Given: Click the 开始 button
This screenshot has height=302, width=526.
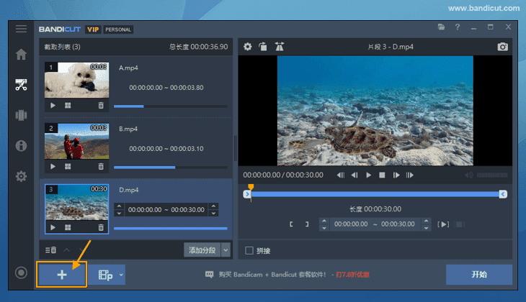Looking at the screenshot, I should click(478, 275).
